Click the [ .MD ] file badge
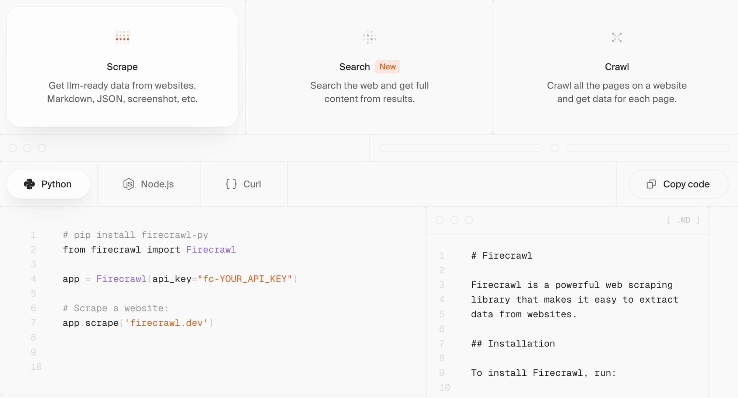Image resolution: width=738 pixels, height=398 pixels. pos(683,220)
